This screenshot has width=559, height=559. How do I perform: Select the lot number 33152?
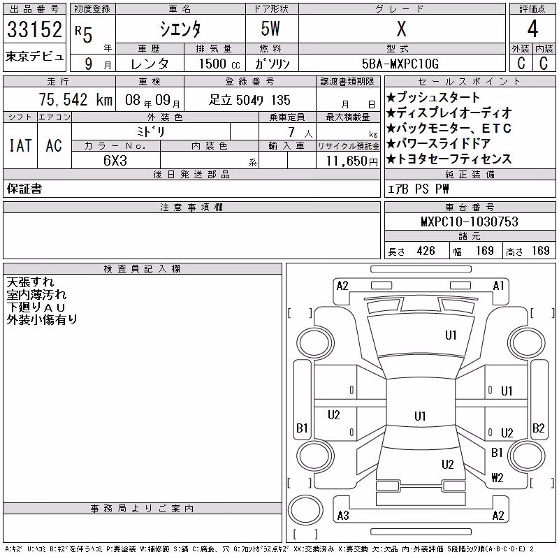[x=34, y=29]
